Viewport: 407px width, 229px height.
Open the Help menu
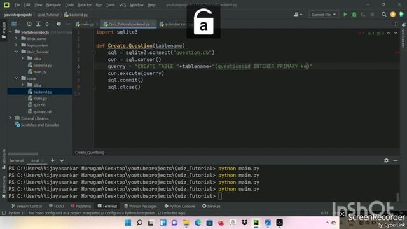(151, 5)
